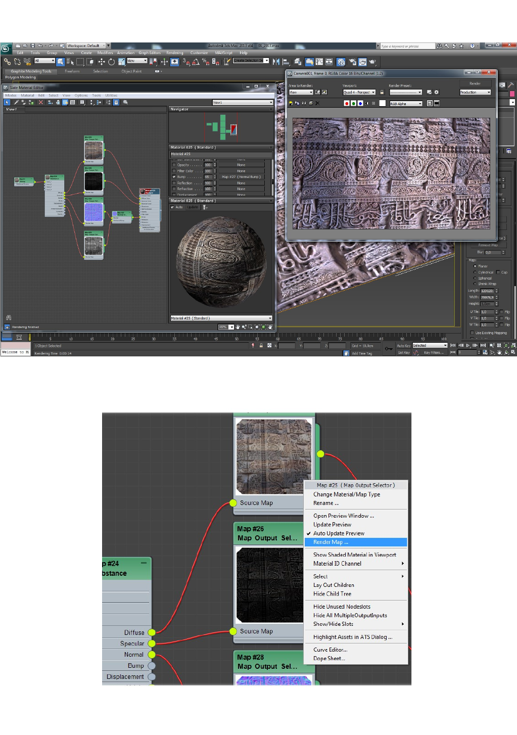This screenshot has height=735, width=517.
Task: Click the Slate editor eyedropper icon
Action: click(16, 102)
